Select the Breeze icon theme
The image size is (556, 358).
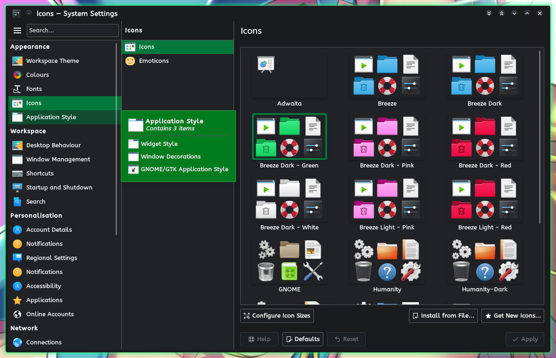pyautogui.click(x=387, y=80)
